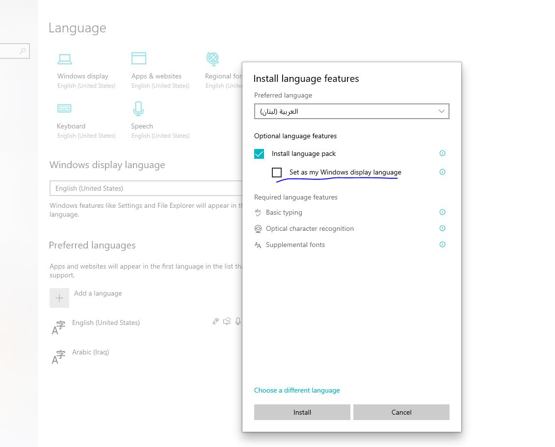Select the English (United States) language glyph icon

click(x=58, y=327)
